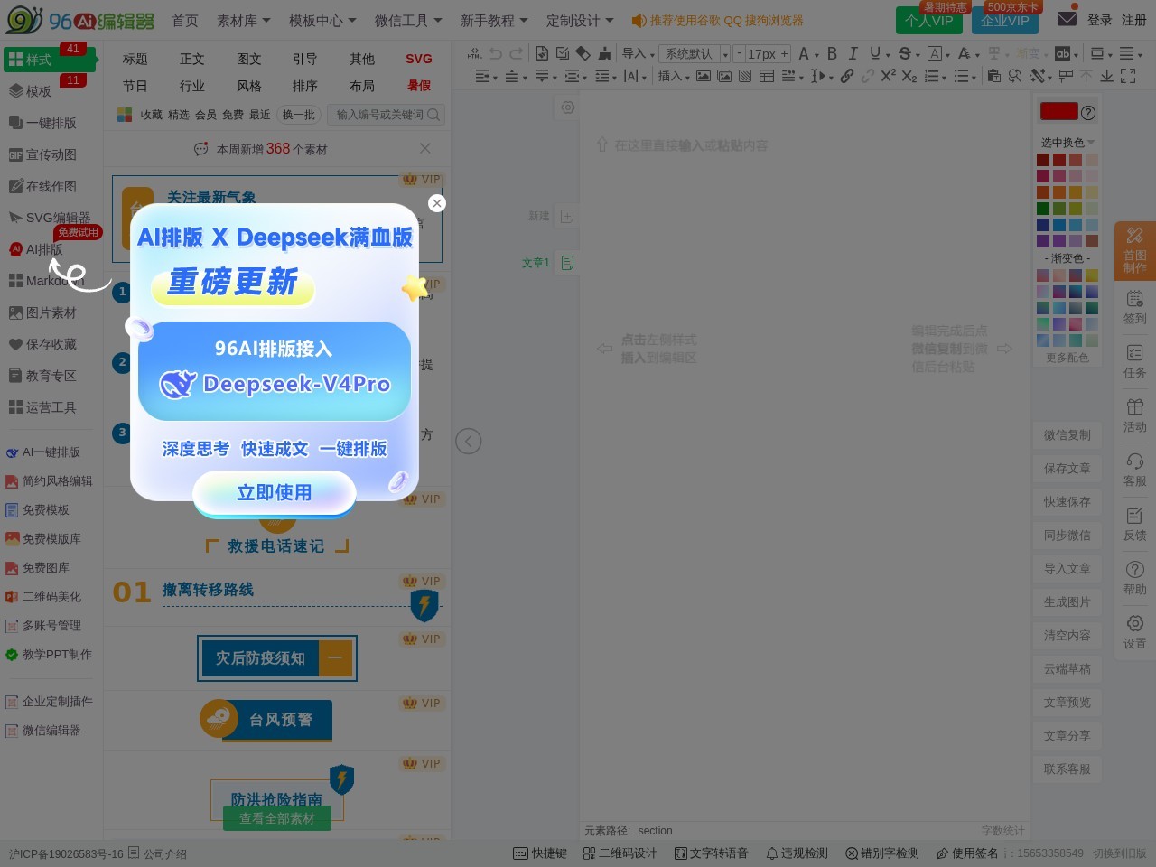Toggle italic formatting
The height and width of the screenshot is (867, 1156).
click(x=853, y=53)
